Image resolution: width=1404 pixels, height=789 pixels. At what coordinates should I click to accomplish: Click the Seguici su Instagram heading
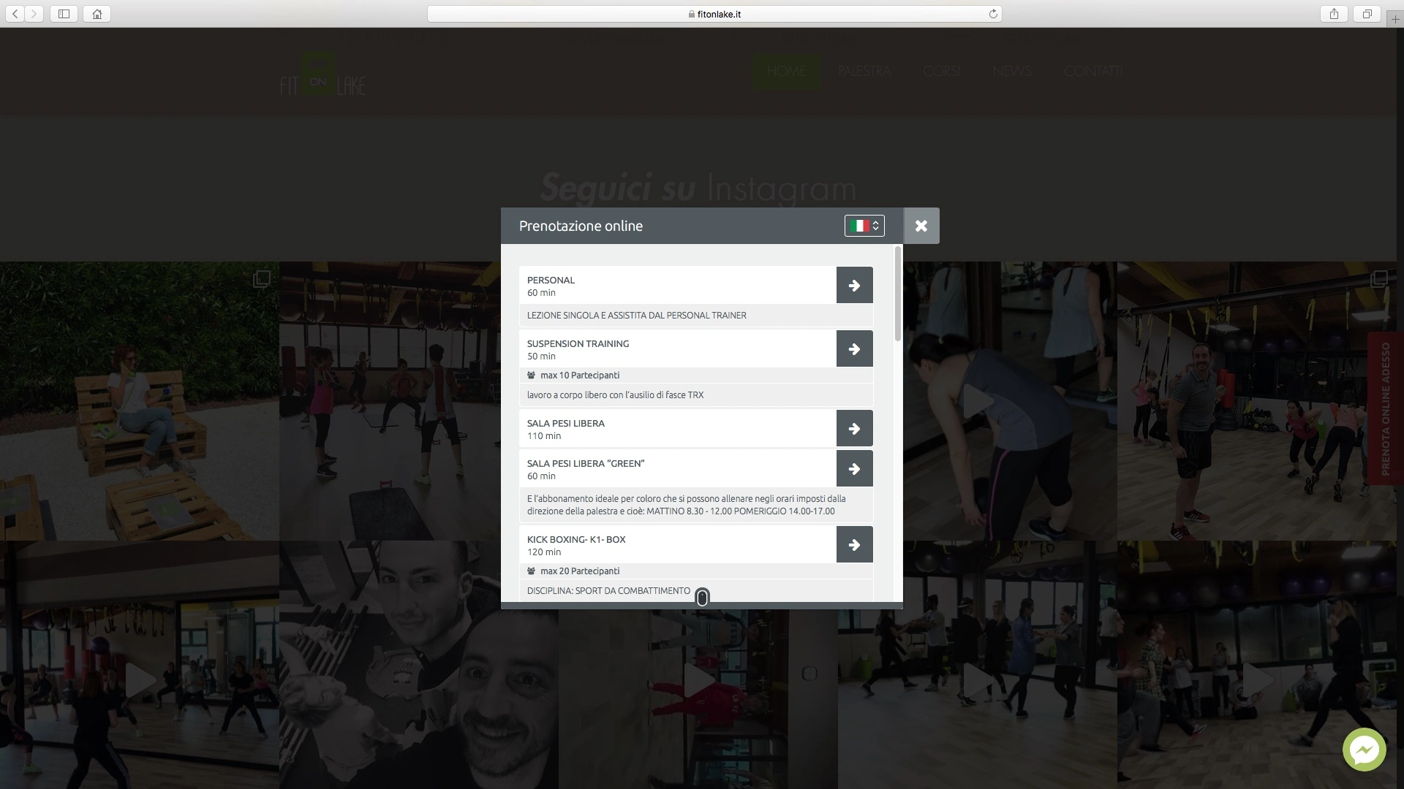[698, 188]
